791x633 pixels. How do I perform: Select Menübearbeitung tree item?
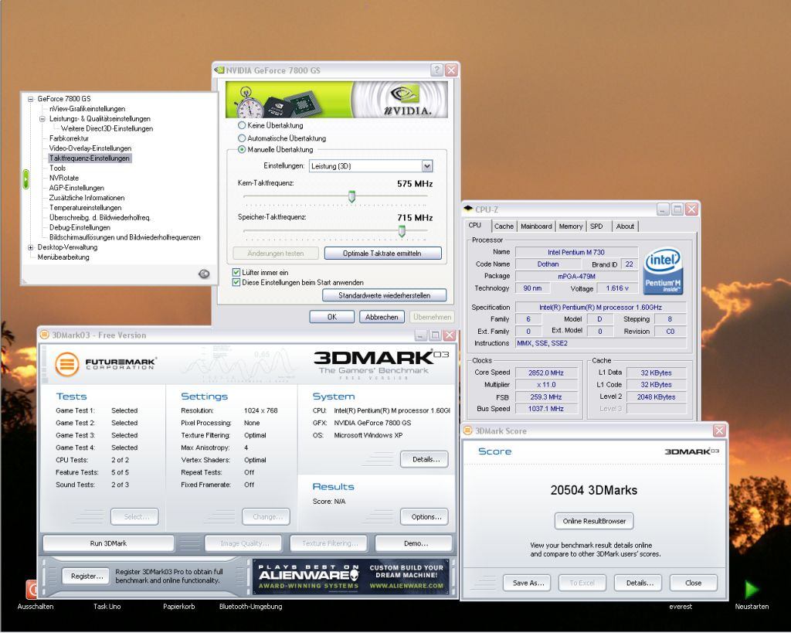coord(63,257)
